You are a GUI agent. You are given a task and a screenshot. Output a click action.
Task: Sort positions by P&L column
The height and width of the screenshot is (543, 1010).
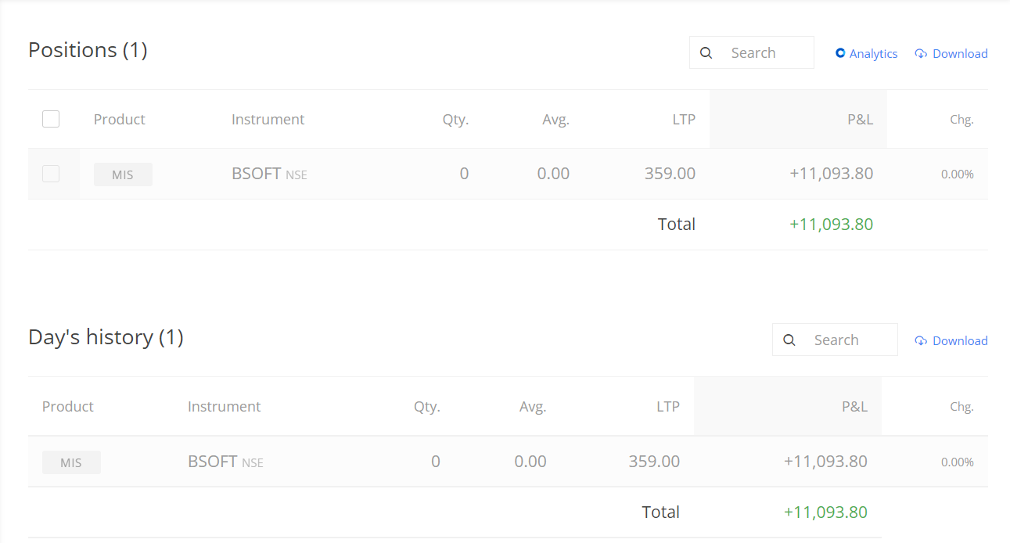[x=860, y=120]
